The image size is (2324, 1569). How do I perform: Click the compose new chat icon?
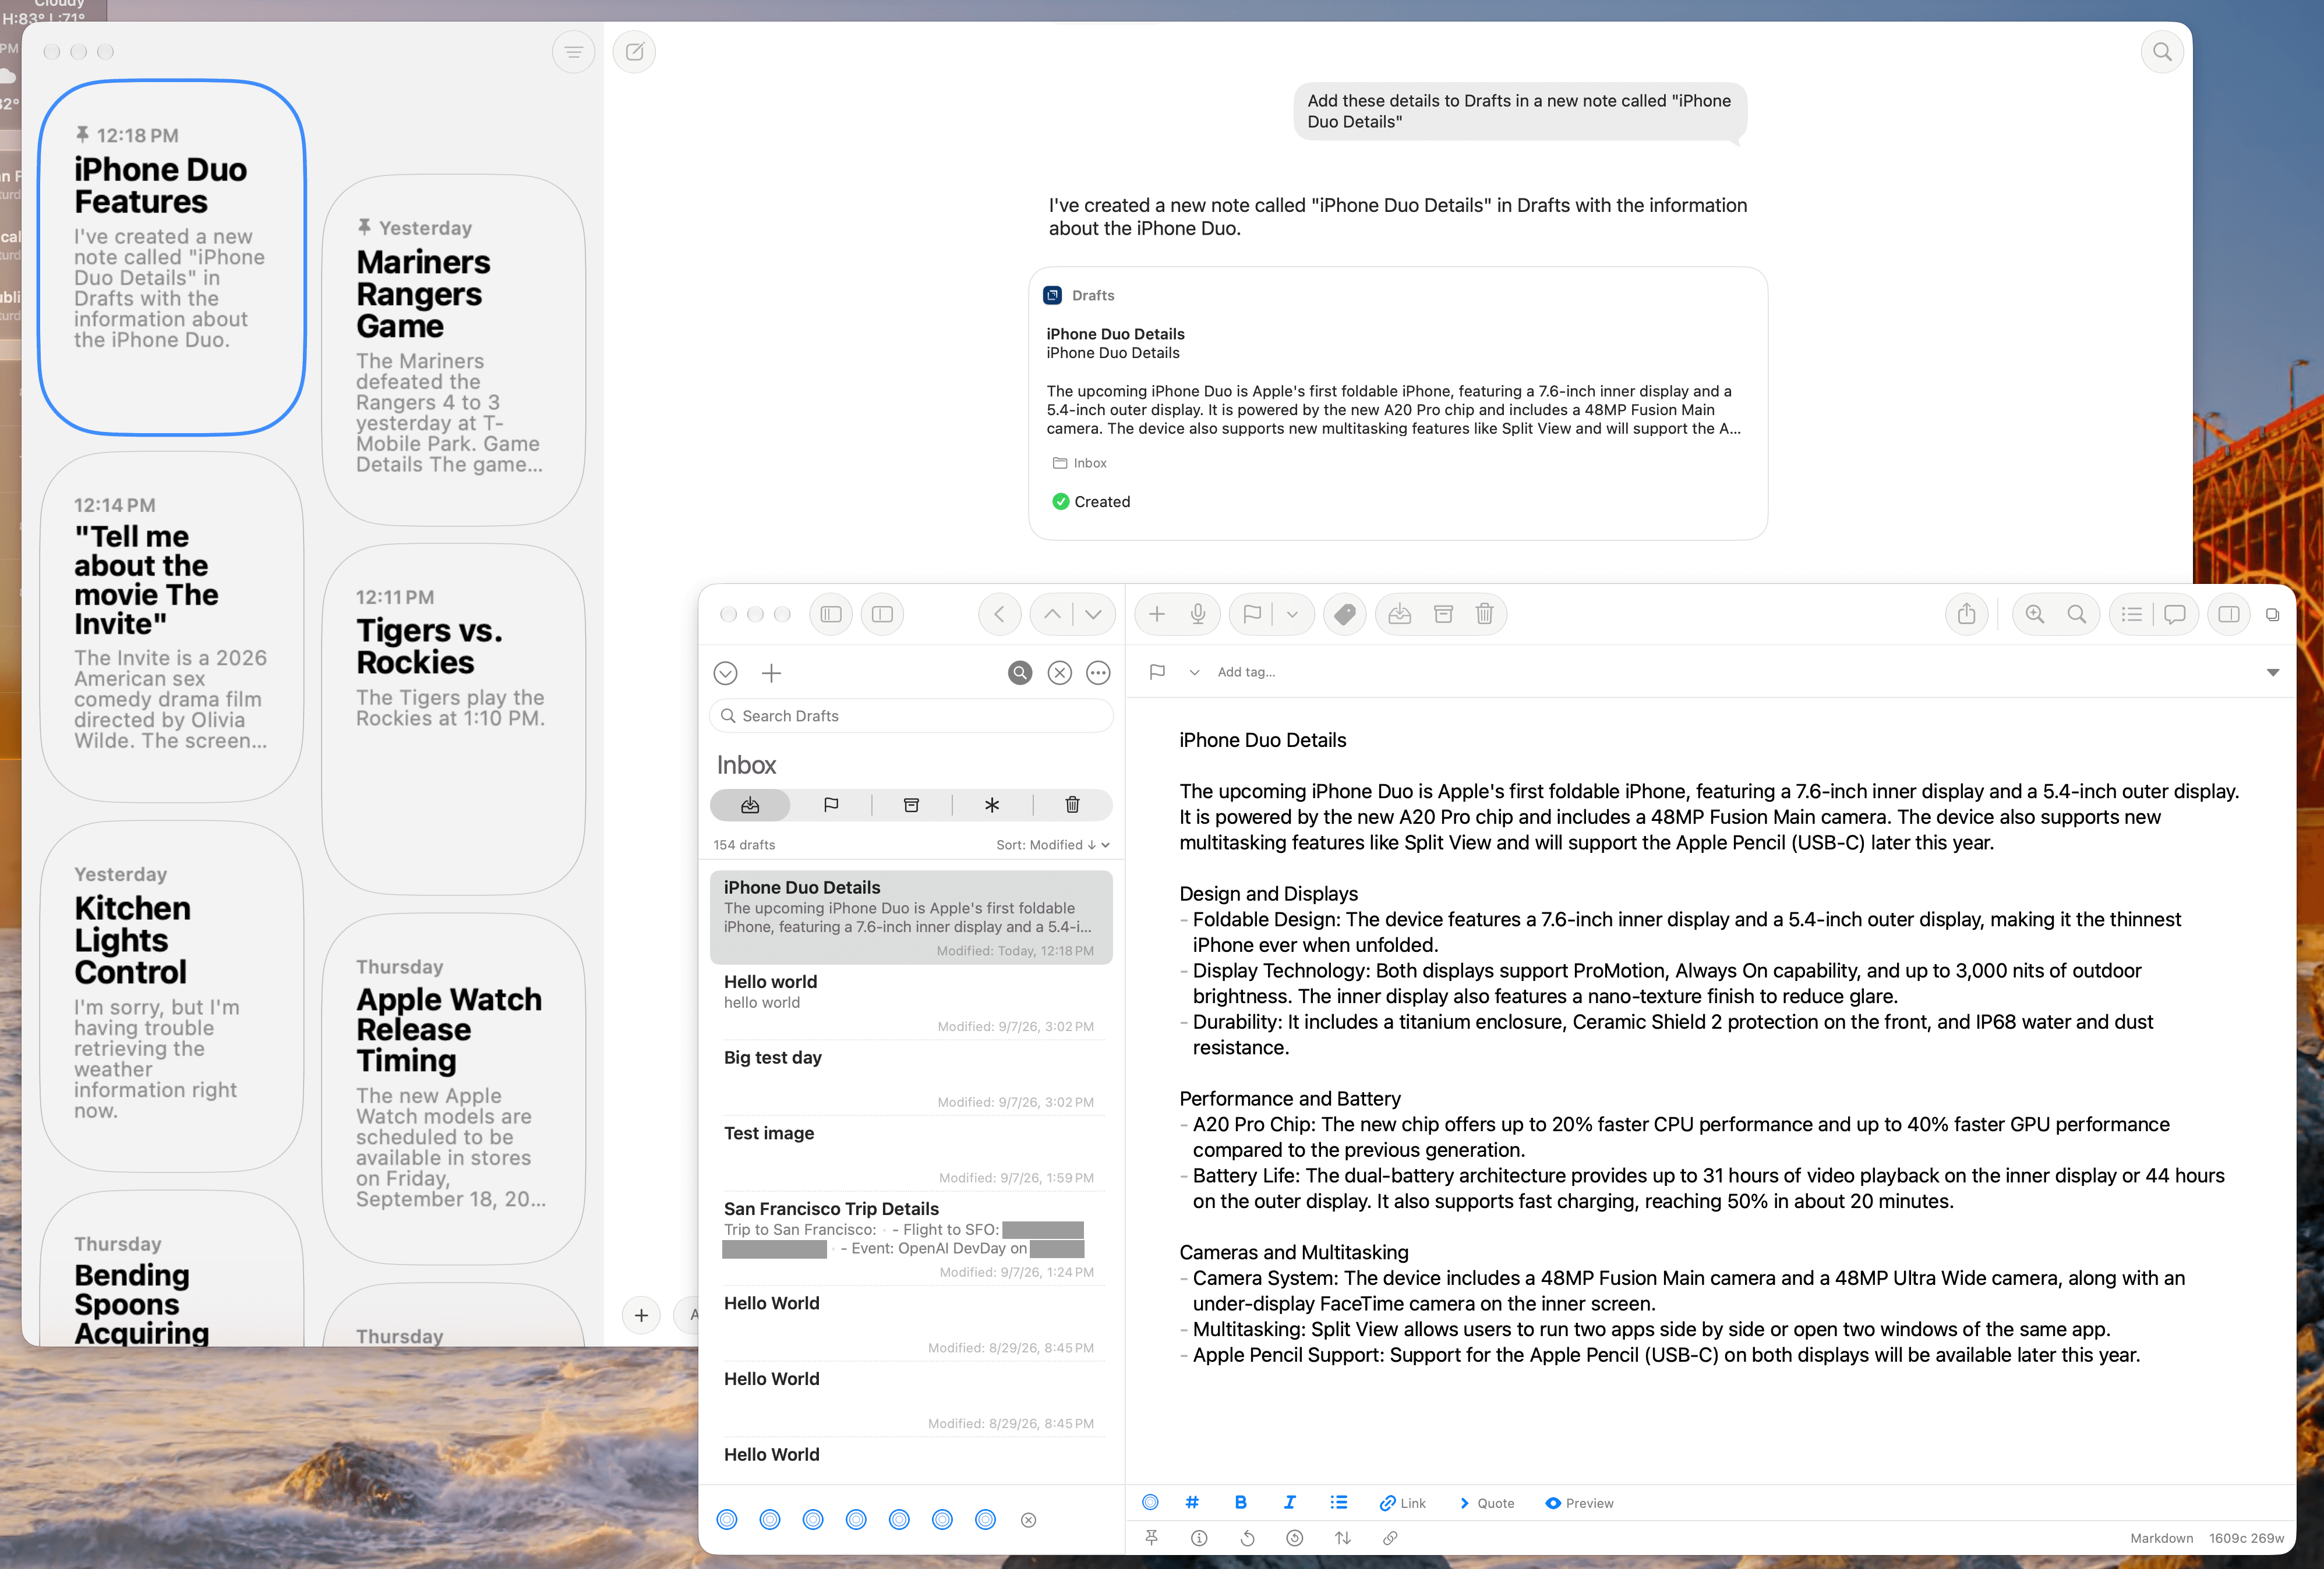click(x=634, y=52)
